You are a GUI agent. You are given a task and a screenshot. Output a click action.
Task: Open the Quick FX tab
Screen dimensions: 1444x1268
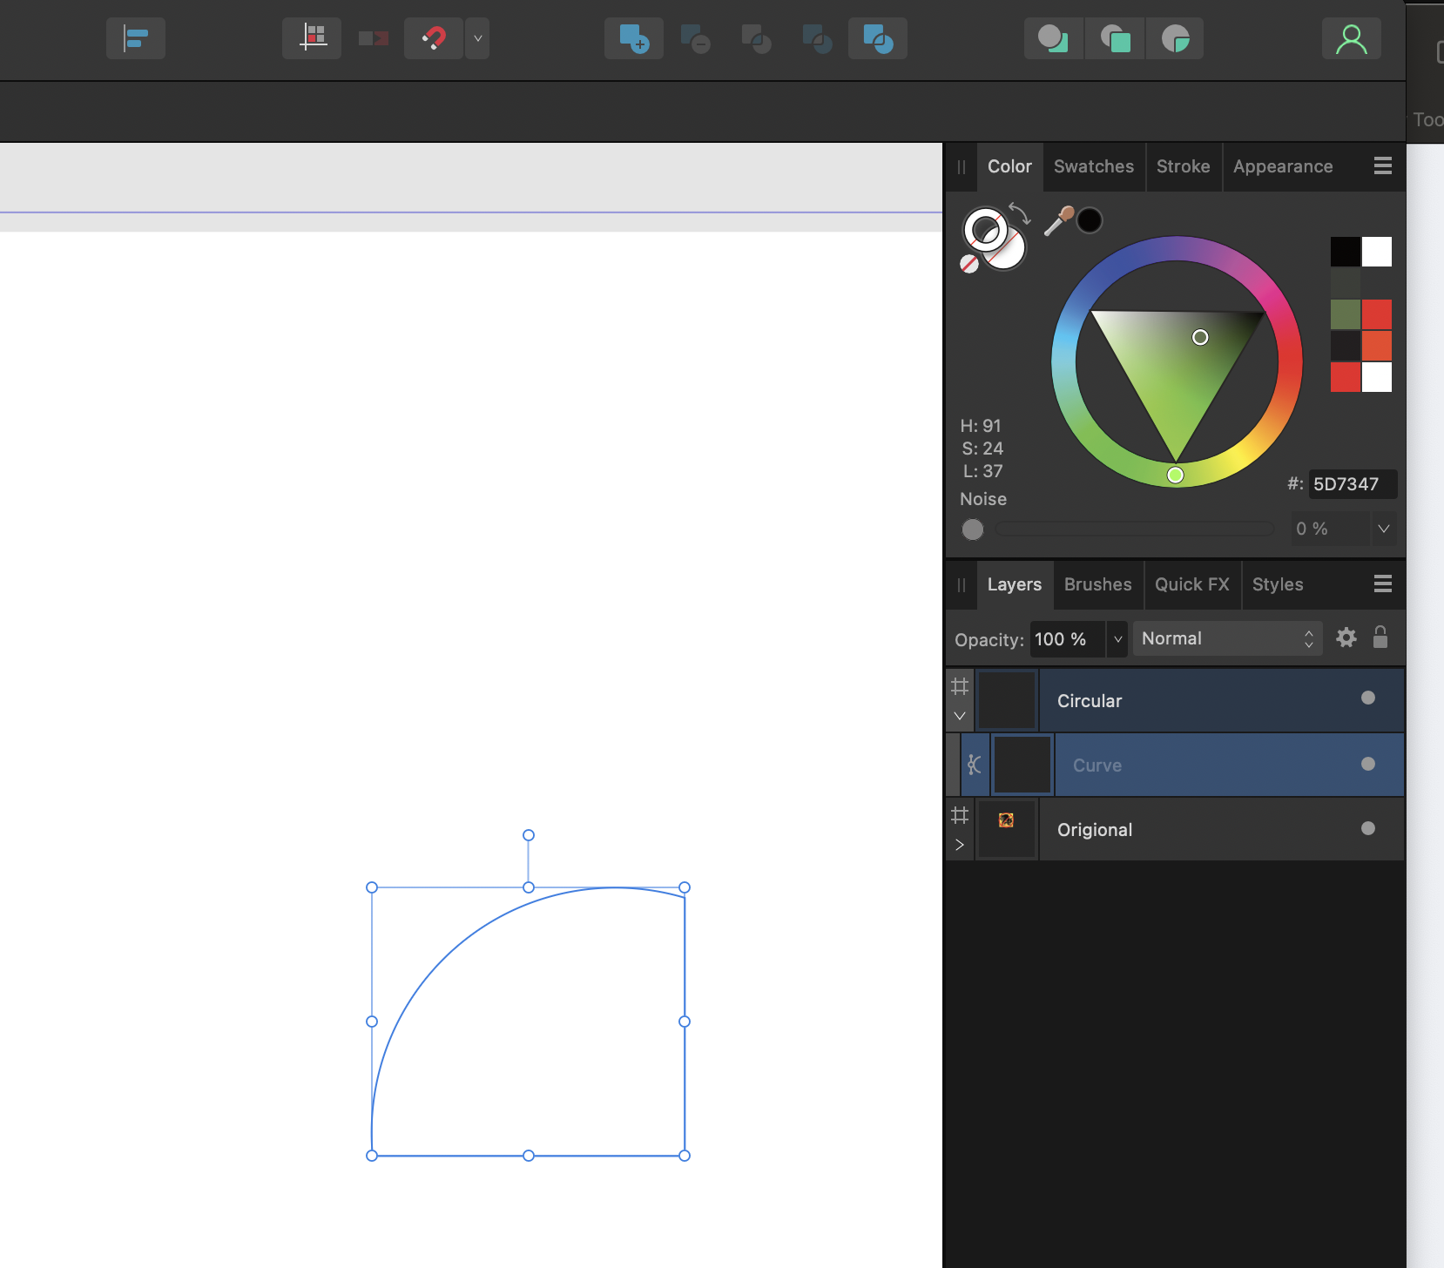(x=1191, y=584)
